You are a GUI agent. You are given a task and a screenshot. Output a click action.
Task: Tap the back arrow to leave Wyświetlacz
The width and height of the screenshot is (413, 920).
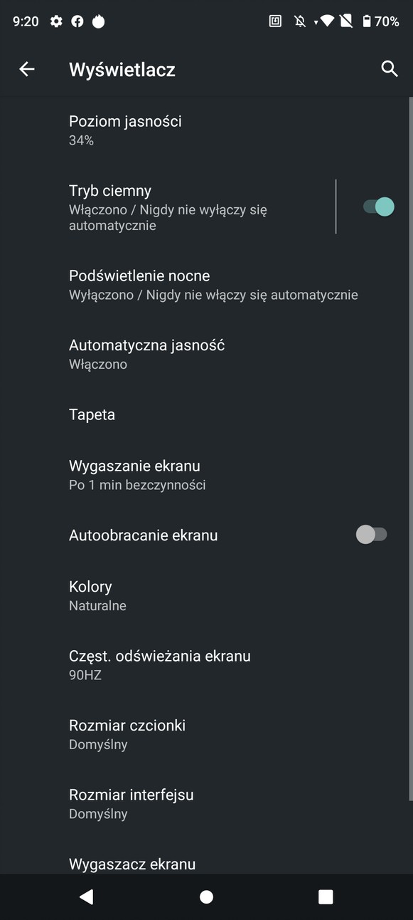(26, 69)
